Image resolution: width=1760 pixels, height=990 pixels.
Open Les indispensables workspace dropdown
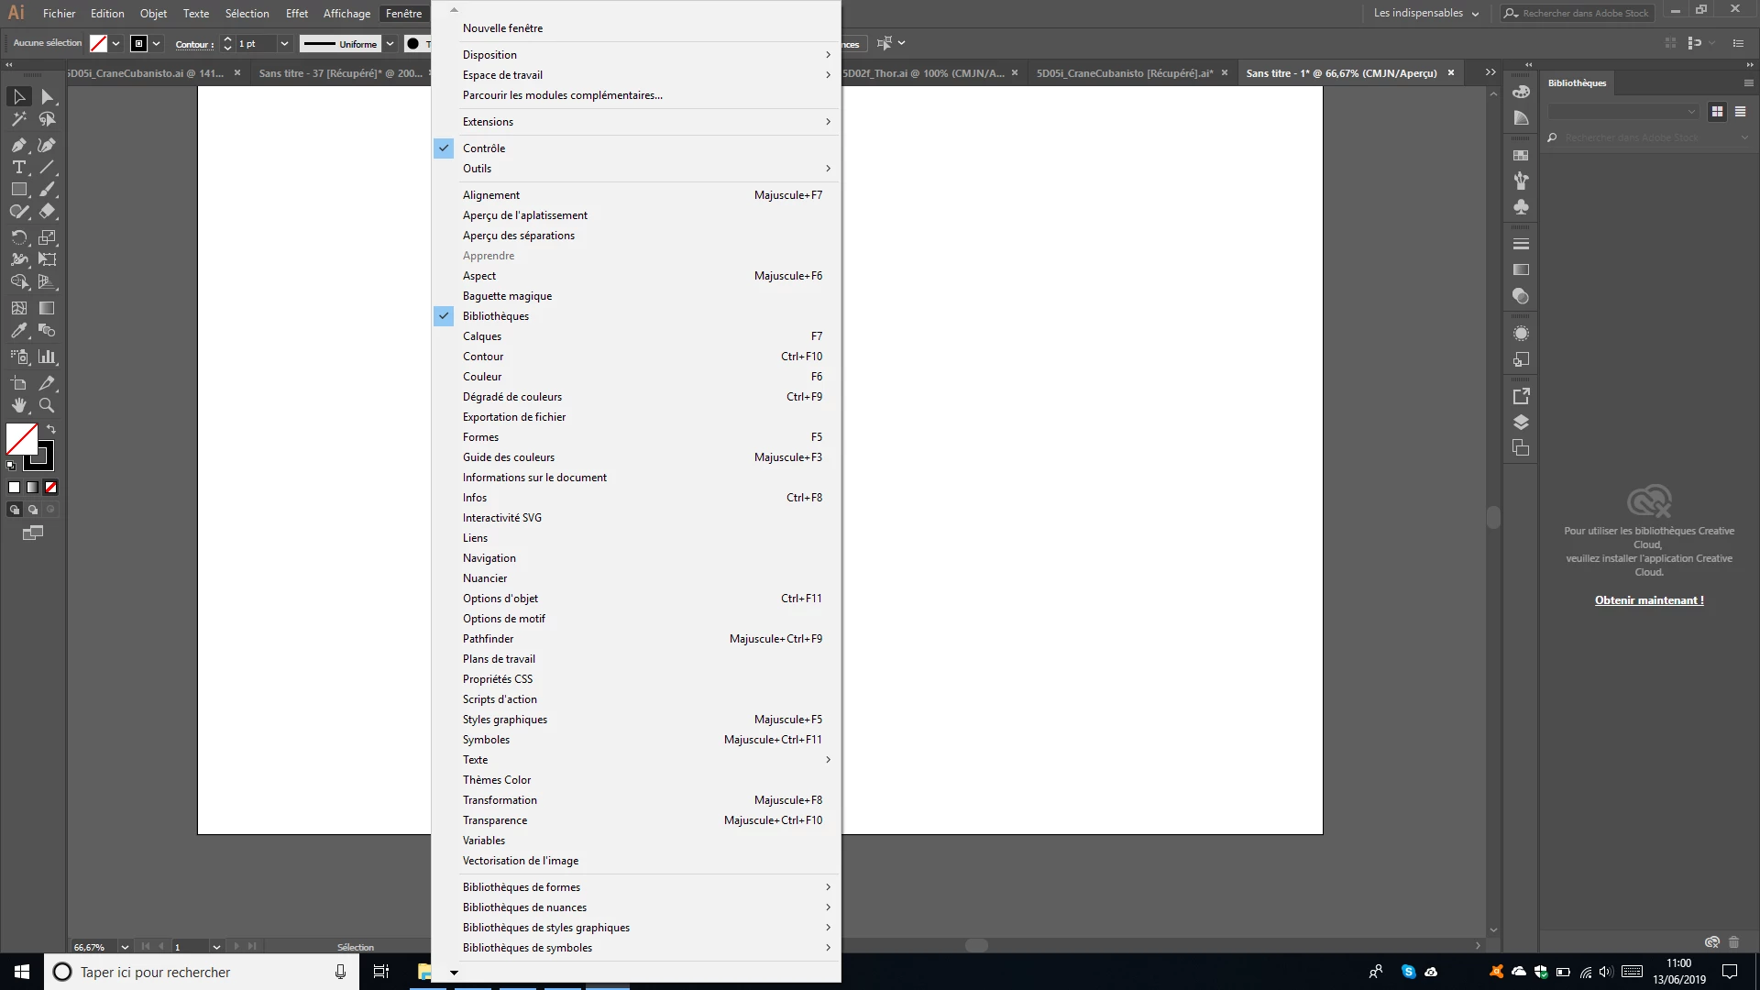coord(1425,13)
